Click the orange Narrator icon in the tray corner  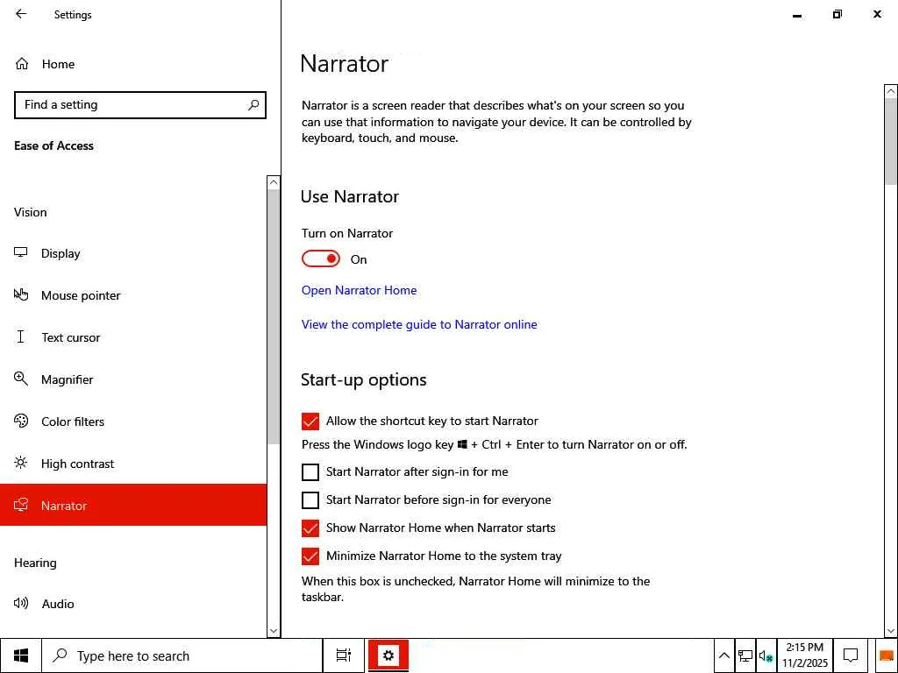[887, 655]
